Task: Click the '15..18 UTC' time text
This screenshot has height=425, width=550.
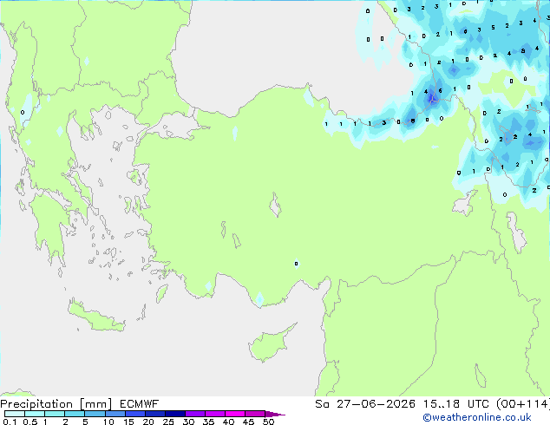Action: 456,404
